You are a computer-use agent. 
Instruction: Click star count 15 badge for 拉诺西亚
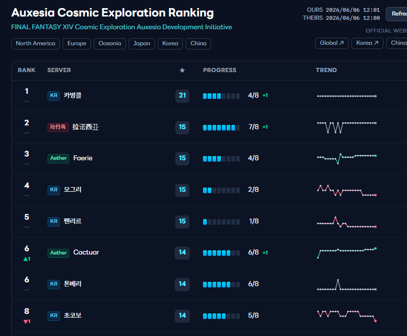(x=182, y=127)
